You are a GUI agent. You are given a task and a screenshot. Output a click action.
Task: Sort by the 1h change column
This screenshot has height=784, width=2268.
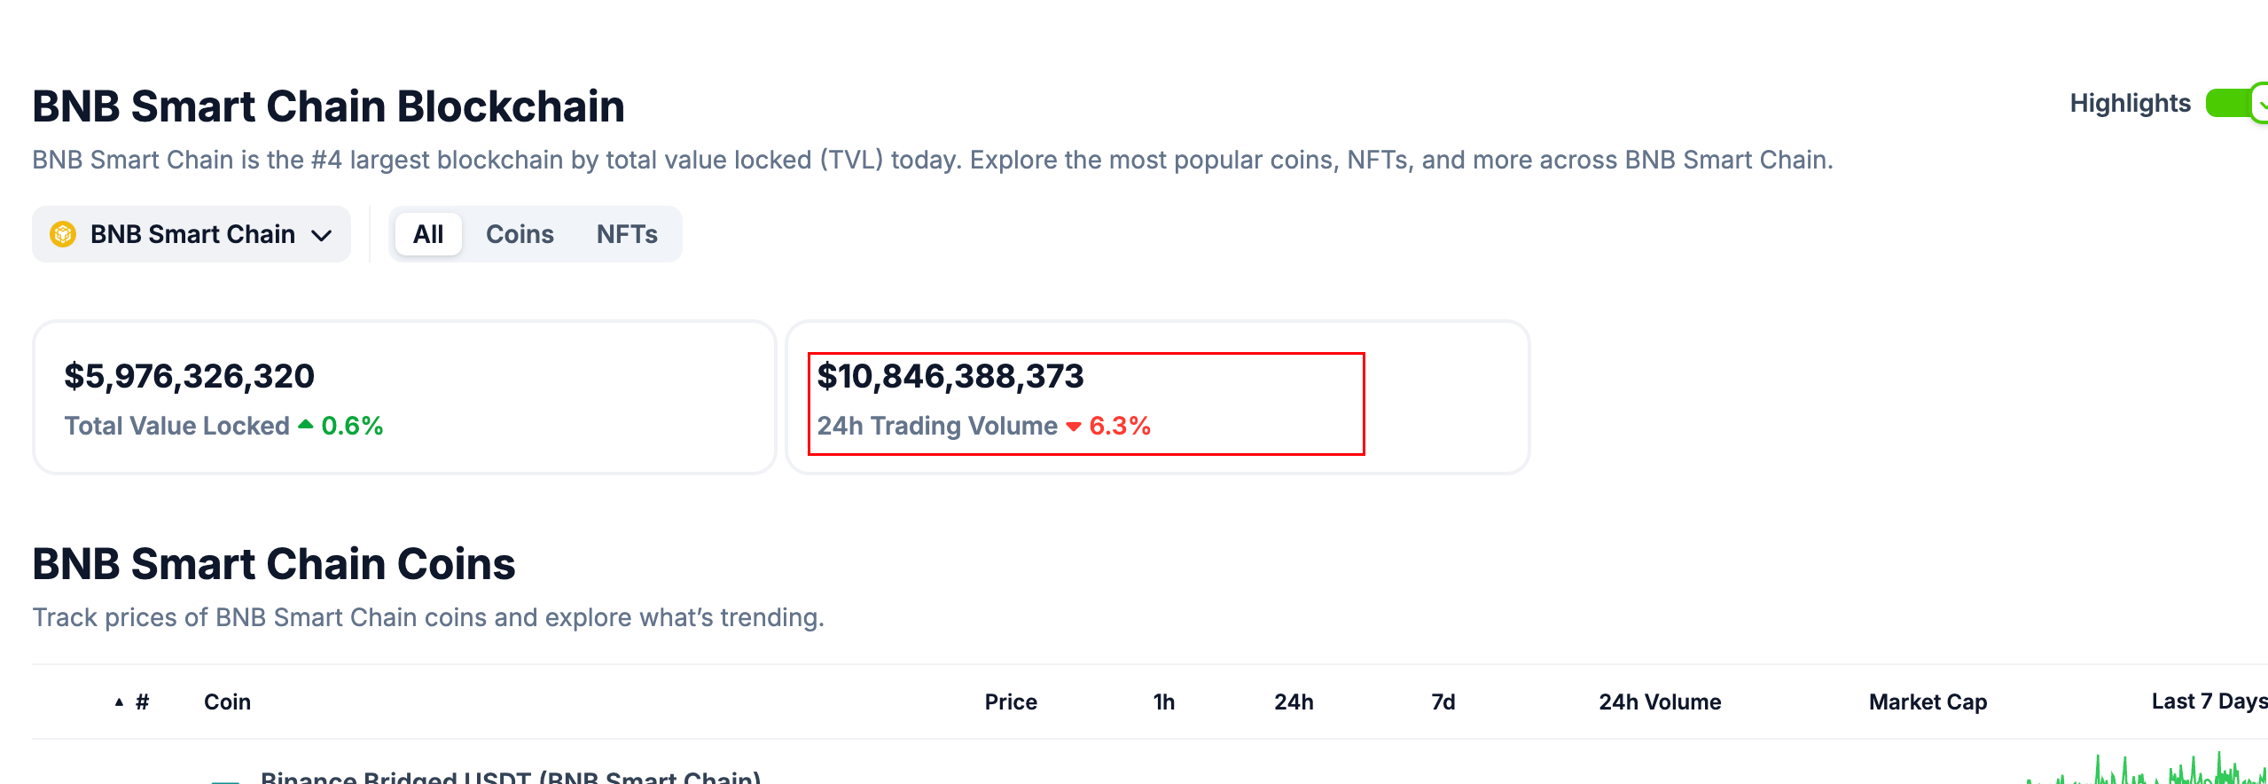click(1163, 702)
